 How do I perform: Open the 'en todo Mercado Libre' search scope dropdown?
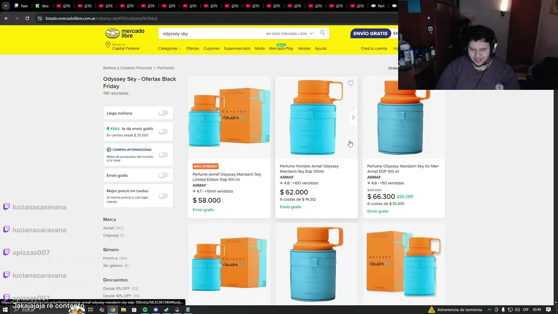(289, 34)
